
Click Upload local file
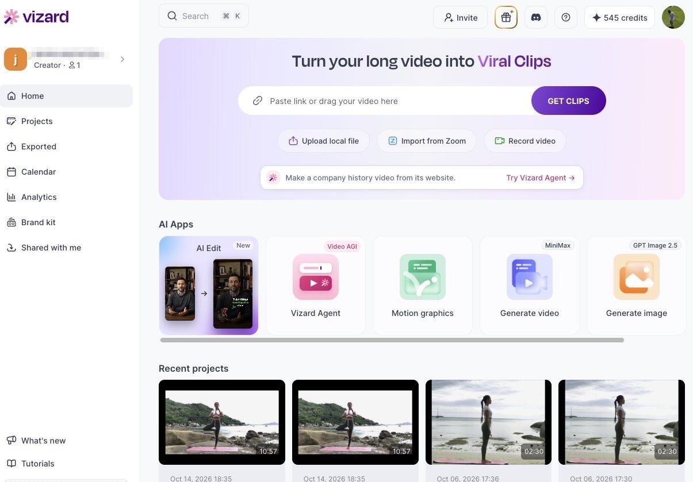(x=323, y=141)
